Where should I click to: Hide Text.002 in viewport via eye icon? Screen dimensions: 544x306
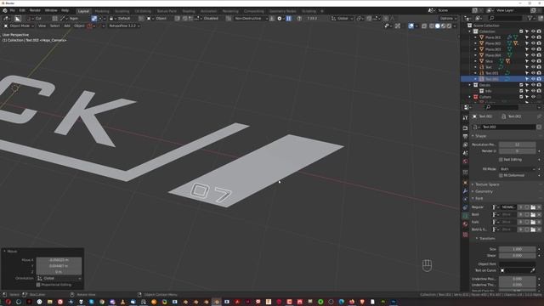coord(533,79)
